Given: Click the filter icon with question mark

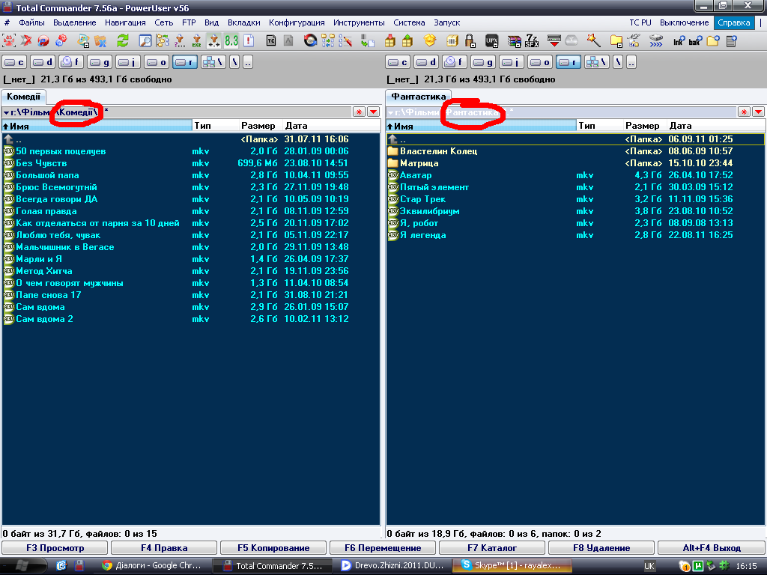Looking at the screenshot, I should (x=180, y=40).
